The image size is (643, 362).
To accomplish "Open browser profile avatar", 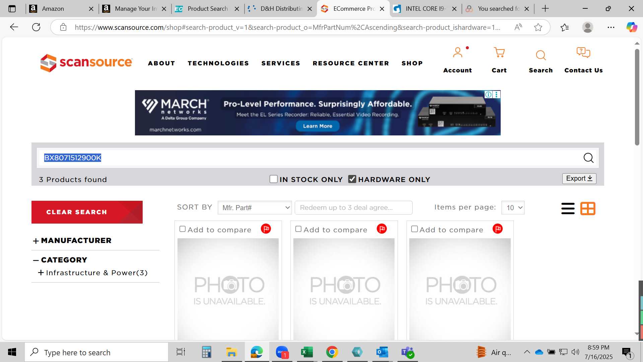I will pyautogui.click(x=587, y=27).
